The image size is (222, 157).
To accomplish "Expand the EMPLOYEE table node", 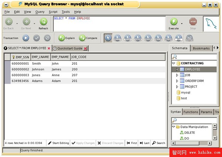I will [x=177, y=69].
